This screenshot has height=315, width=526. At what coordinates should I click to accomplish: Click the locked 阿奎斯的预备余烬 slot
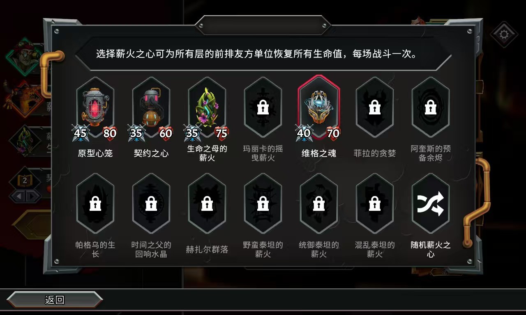(431, 107)
